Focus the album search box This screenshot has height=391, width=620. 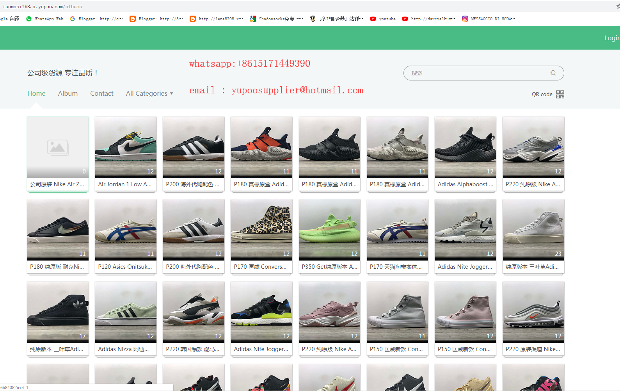click(x=483, y=73)
